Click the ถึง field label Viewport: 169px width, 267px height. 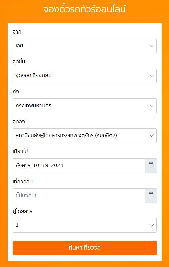click(x=16, y=91)
